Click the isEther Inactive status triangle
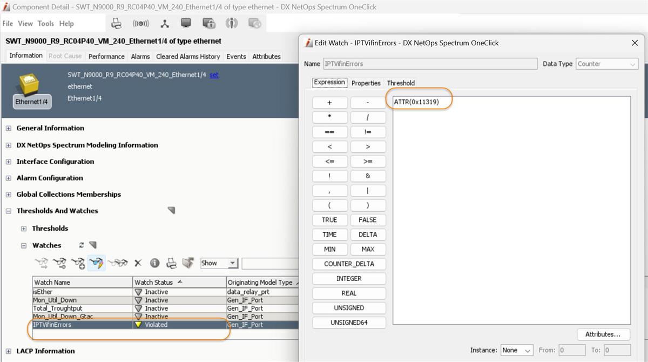 pyautogui.click(x=139, y=292)
